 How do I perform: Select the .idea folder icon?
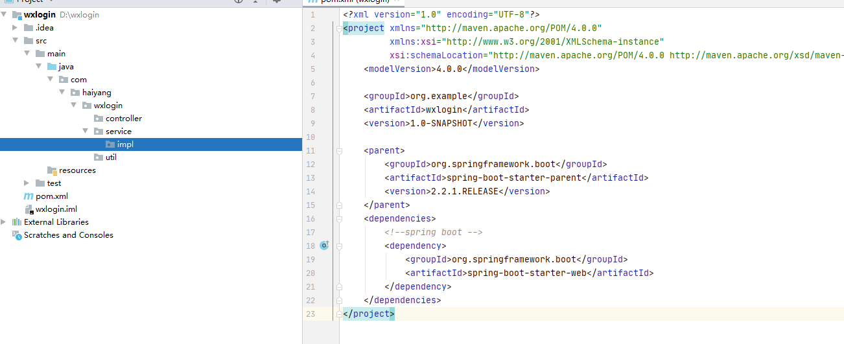tap(29, 28)
